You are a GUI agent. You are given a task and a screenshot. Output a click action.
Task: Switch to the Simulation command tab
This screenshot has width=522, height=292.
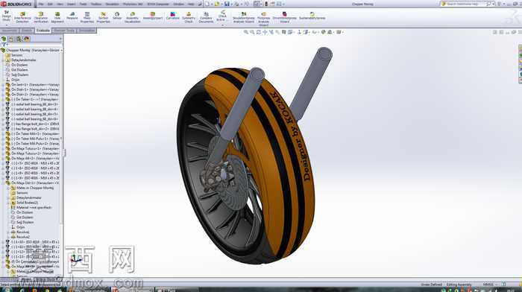click(87, 31)
